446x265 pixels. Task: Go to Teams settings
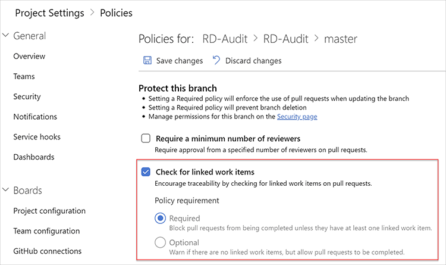coord(24,76)
